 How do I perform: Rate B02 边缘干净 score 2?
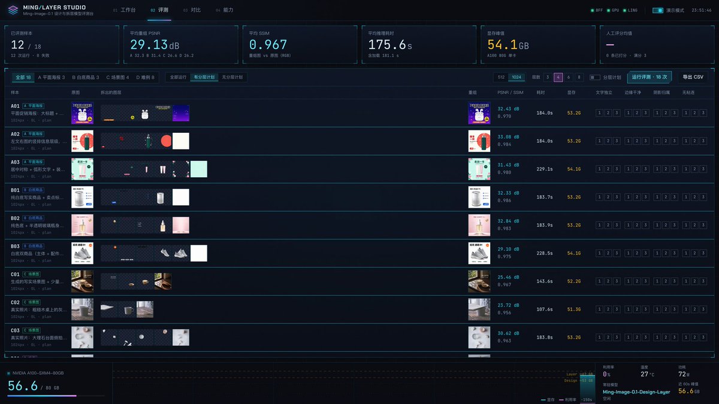click(x=638, y=225)
